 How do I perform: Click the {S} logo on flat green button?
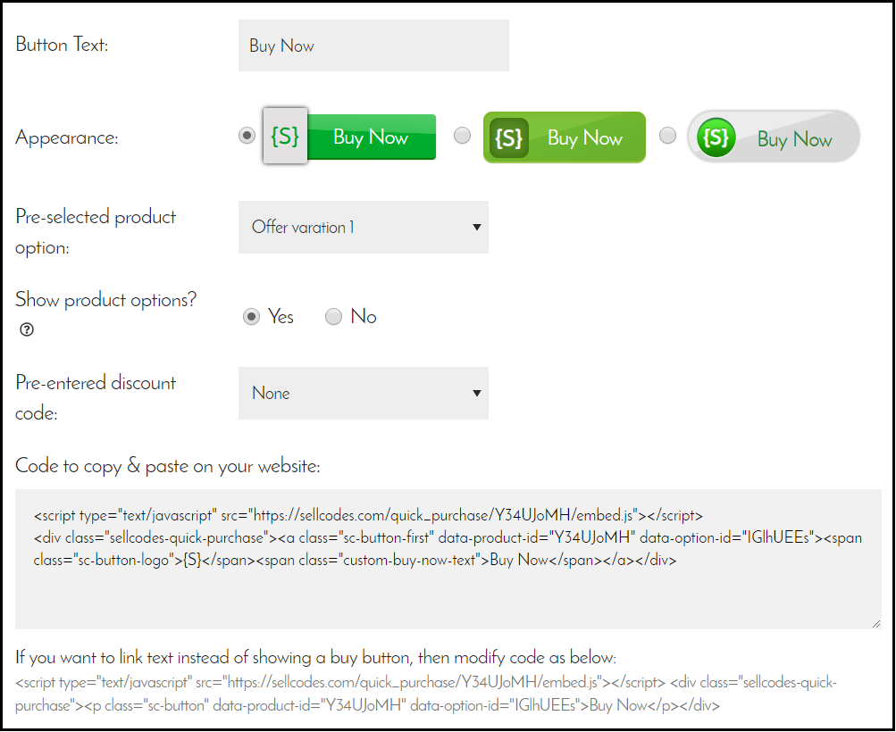click(285, 136)
